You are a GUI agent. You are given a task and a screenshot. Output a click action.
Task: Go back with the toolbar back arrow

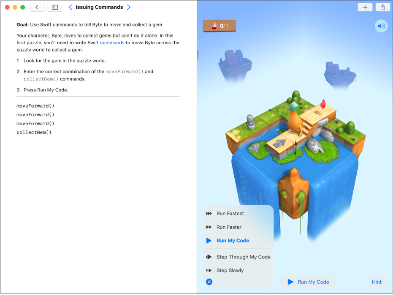(x=37, y=7)
